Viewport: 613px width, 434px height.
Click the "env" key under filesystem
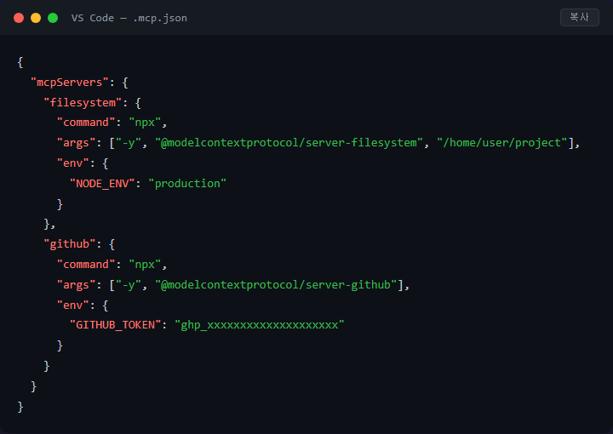coord(73,163)
